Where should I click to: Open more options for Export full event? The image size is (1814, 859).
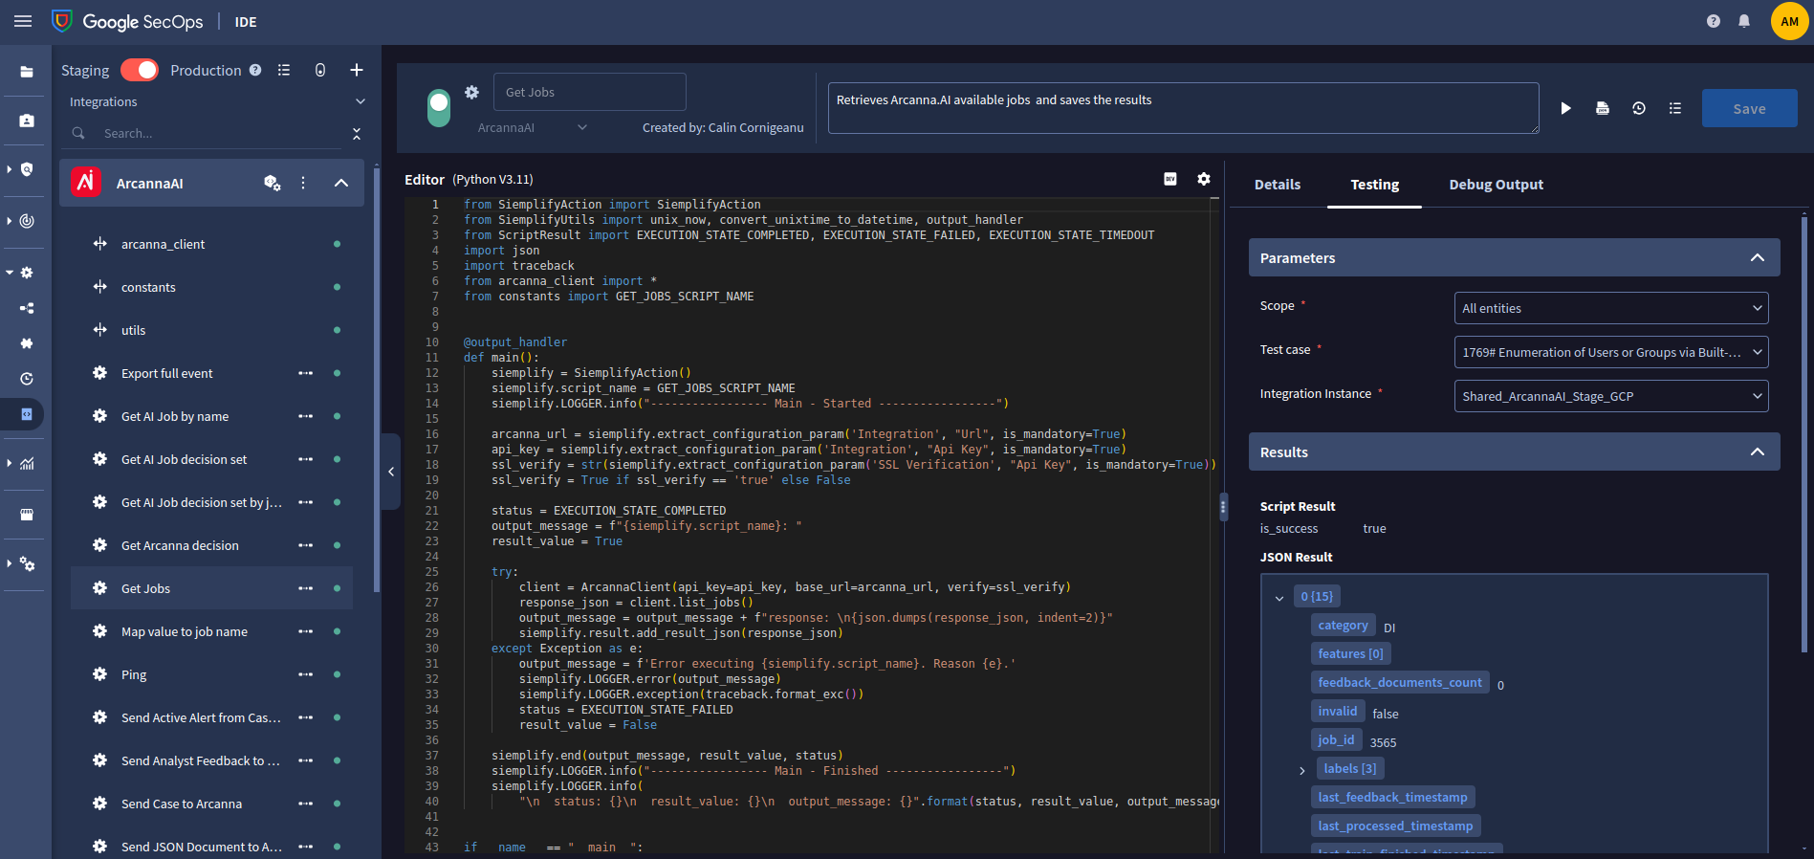point(306,373)
